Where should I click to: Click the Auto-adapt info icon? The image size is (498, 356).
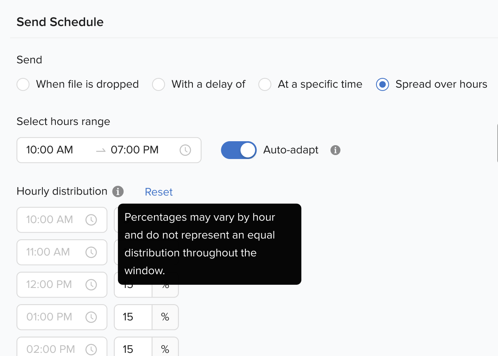pyautogui.click(x=335, y=150)
